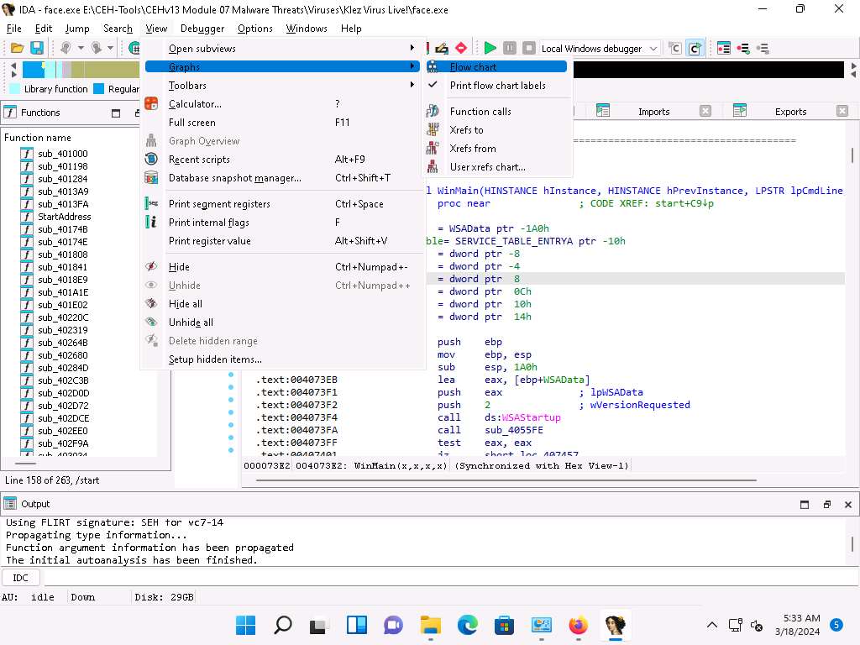
Task: Toggle Print flow chart labels checkmark
Action: pyautogui.click(x=497, y=86)
